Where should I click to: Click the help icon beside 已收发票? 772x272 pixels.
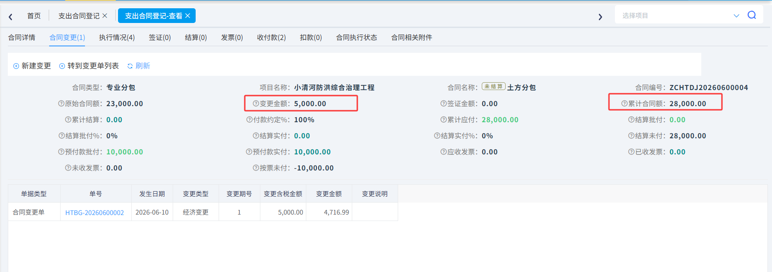click(631, 152)
